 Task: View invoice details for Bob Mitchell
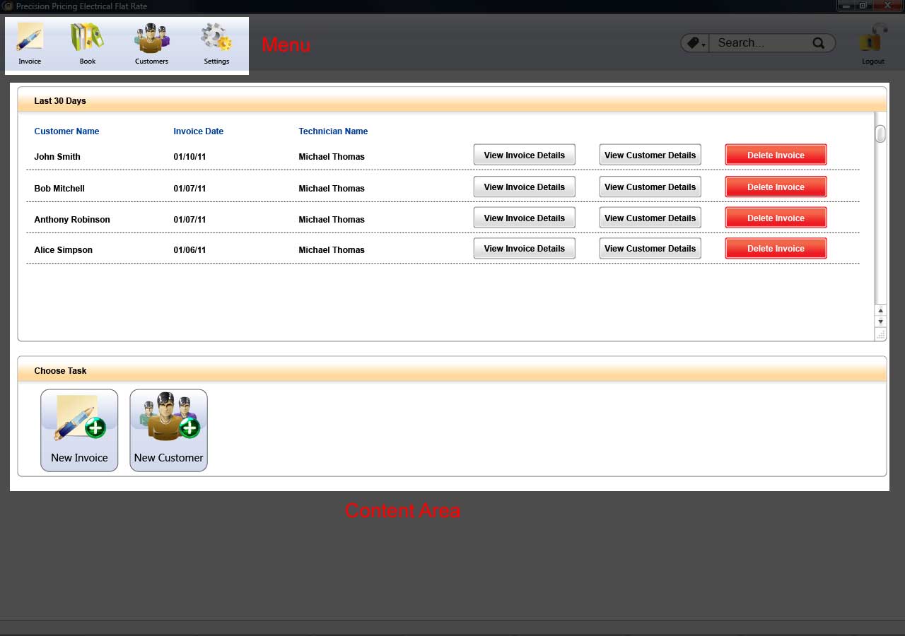pos(525,187)
